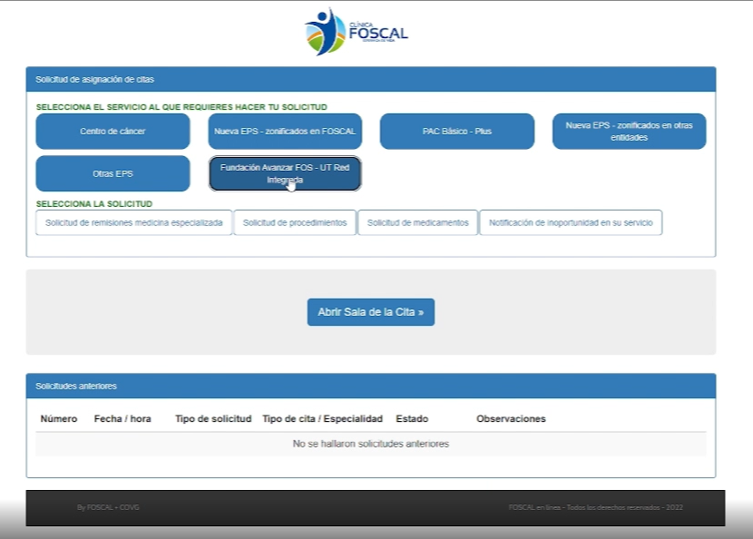Click the No se hallaron solicitudes anteriores message
The height and width of the screenshot is (539, 753).
tap(371, 444)
